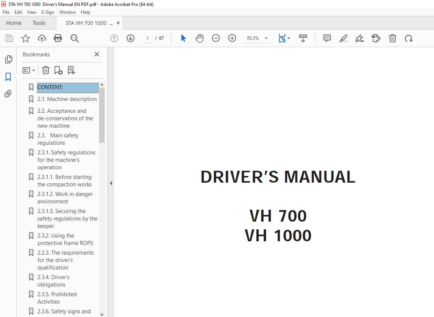
Task: Add this file to starred favorites
Action: (26, 38)
